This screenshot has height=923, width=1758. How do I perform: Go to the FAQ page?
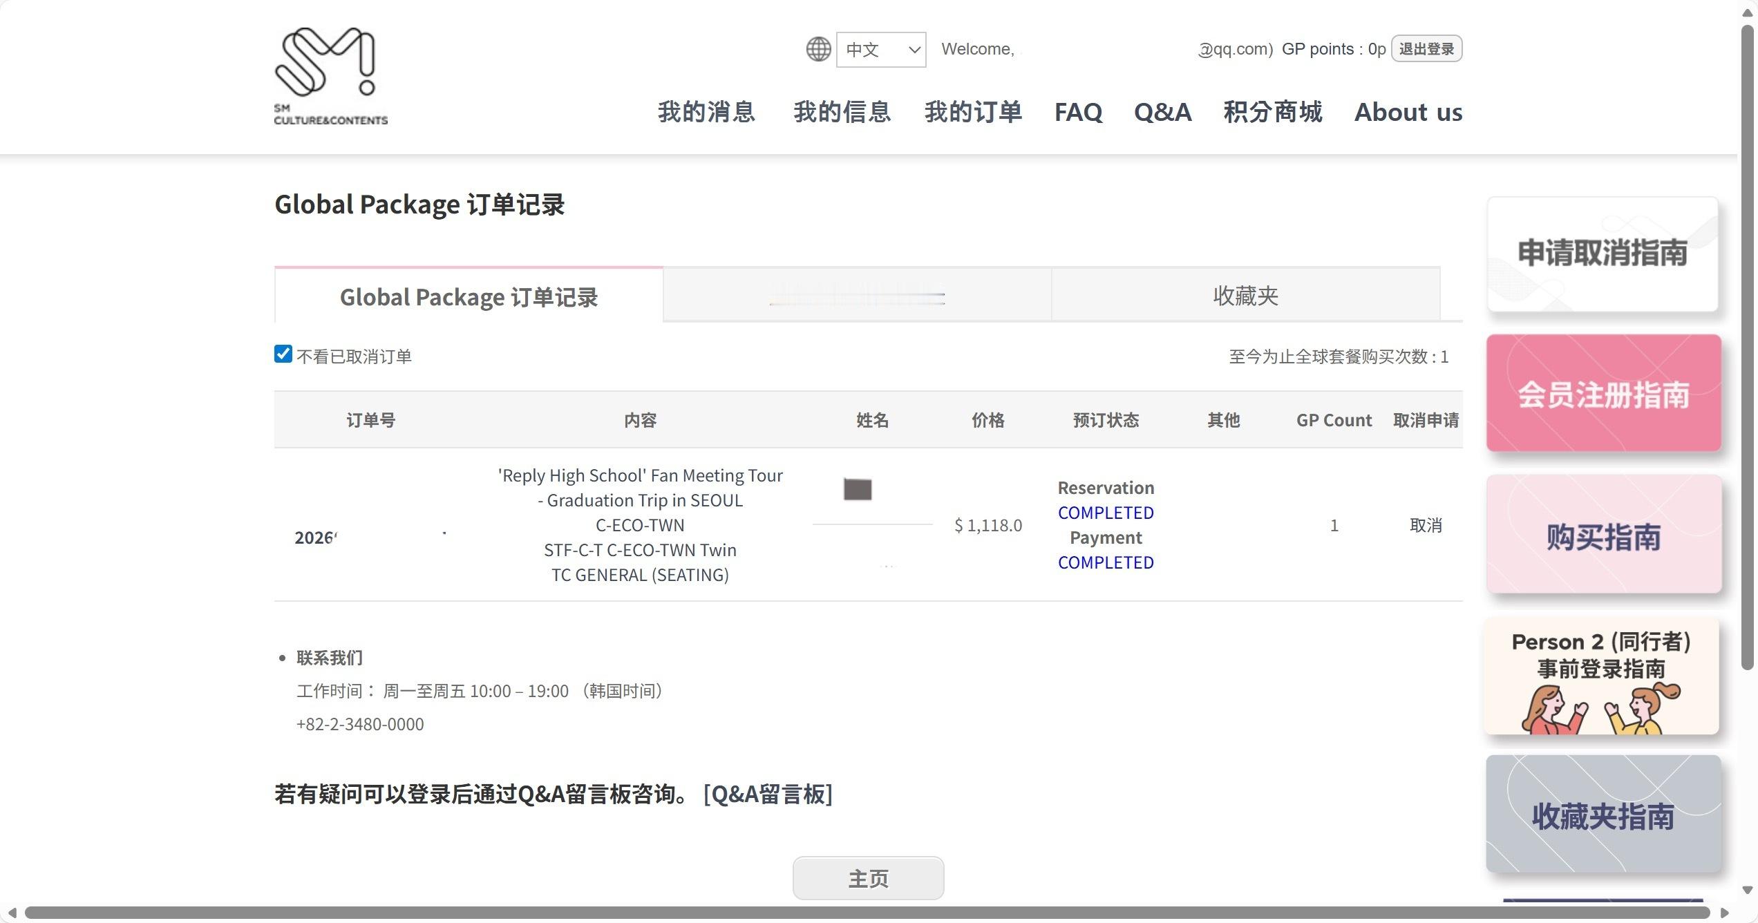coord(1078,112)
